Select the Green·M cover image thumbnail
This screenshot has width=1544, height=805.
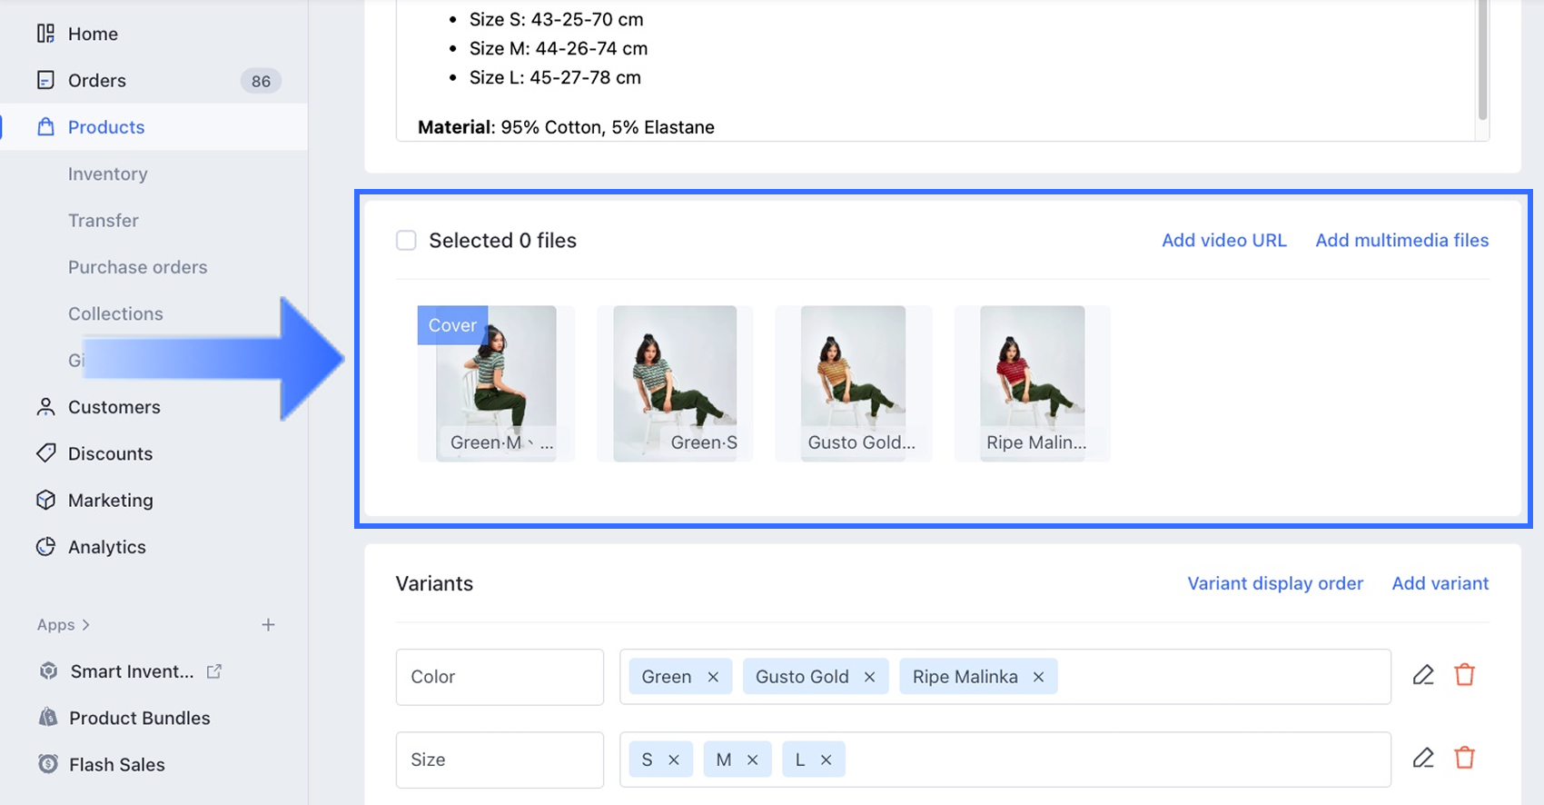(x=496, y=383)
